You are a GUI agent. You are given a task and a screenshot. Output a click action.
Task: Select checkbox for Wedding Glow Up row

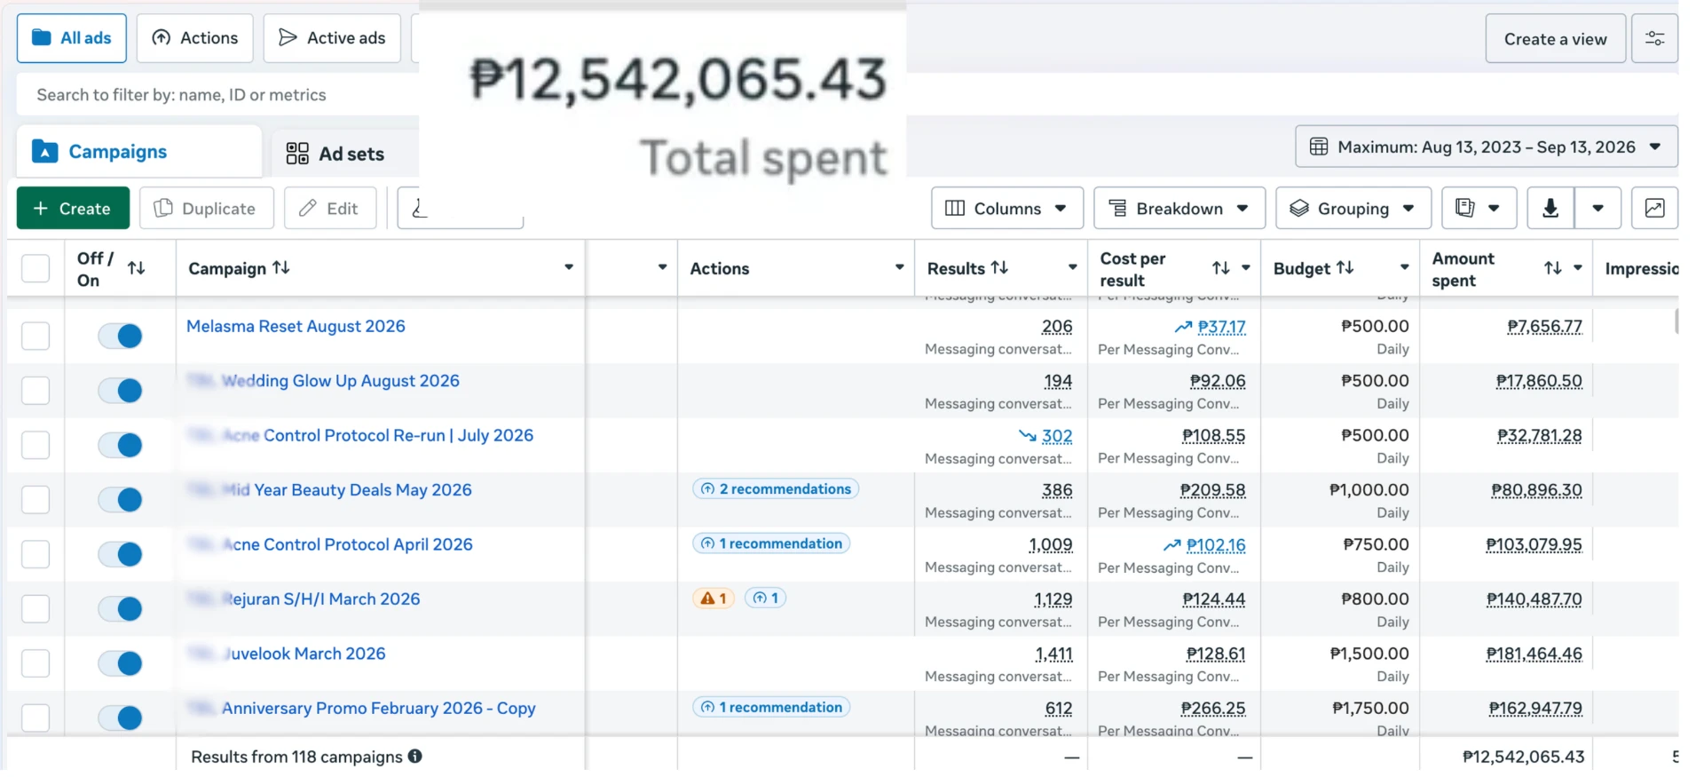coord(35,391)
